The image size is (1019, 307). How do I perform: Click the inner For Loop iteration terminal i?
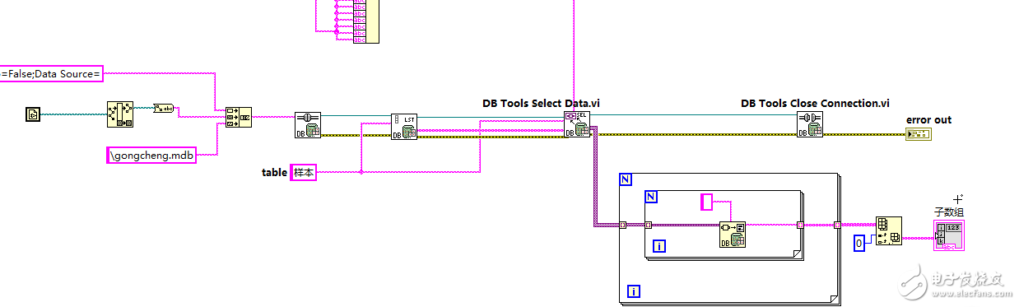coord(659,246)
